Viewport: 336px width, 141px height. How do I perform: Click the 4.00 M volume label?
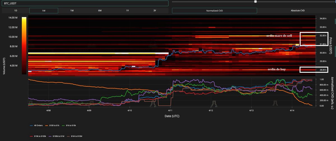(14, 65)
